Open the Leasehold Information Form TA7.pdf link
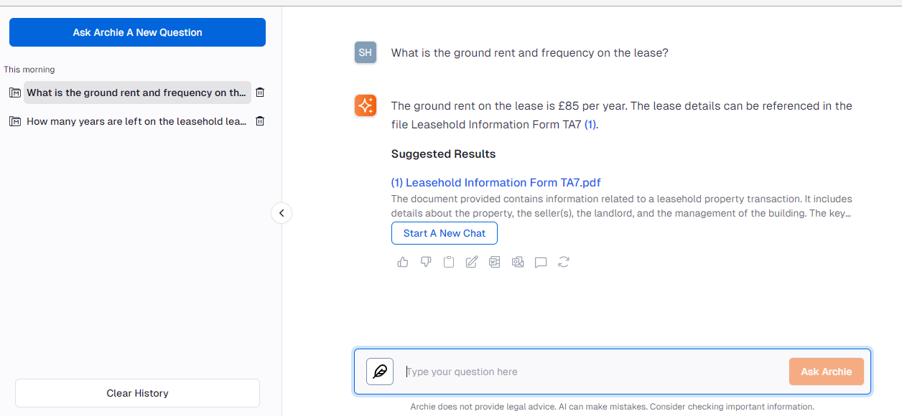 [496, 182]
